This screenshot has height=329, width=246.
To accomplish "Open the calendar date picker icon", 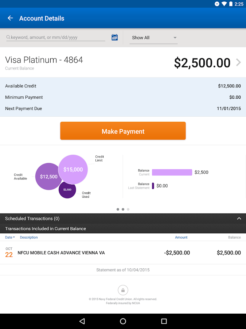I will pos(114,37).
